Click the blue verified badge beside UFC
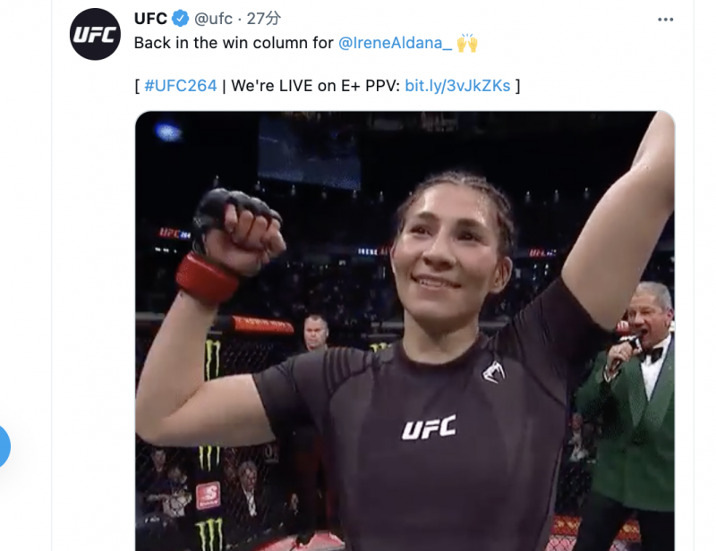The image size is (716, 551). click(x=181, y=19)
